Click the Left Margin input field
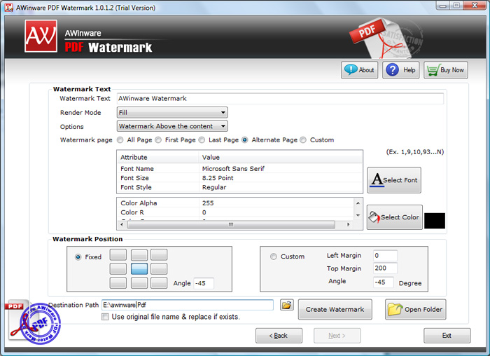 click(x=385, y=256)
